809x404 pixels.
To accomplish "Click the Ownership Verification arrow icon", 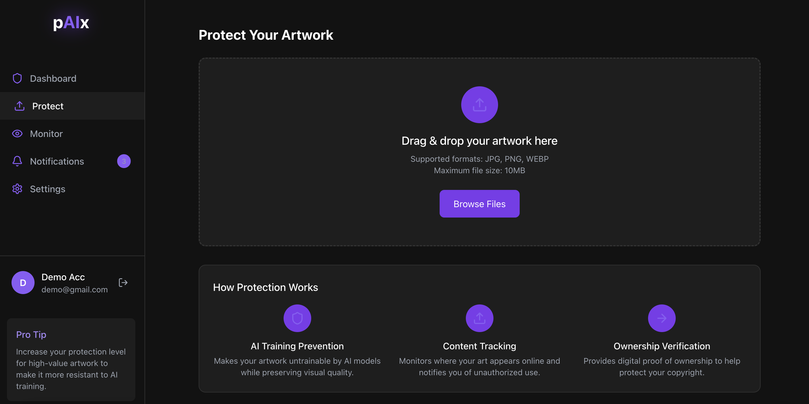I will coord(661,318).
